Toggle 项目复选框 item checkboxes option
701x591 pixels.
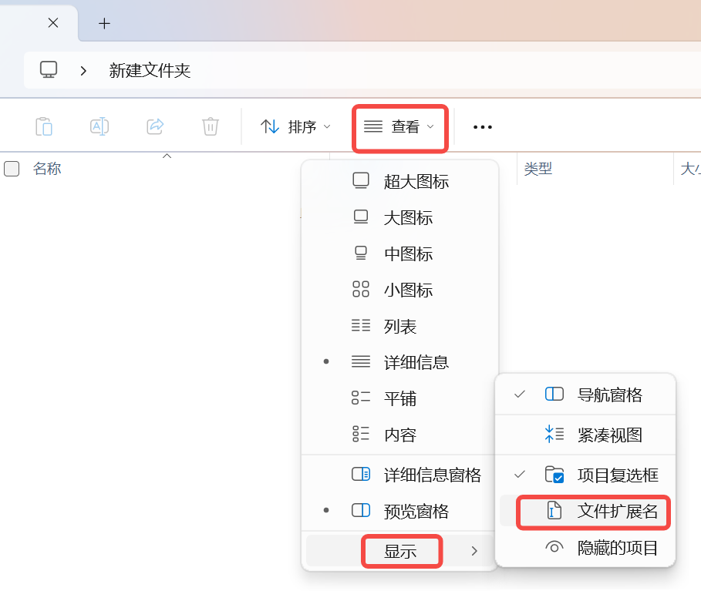pos(617,475)
